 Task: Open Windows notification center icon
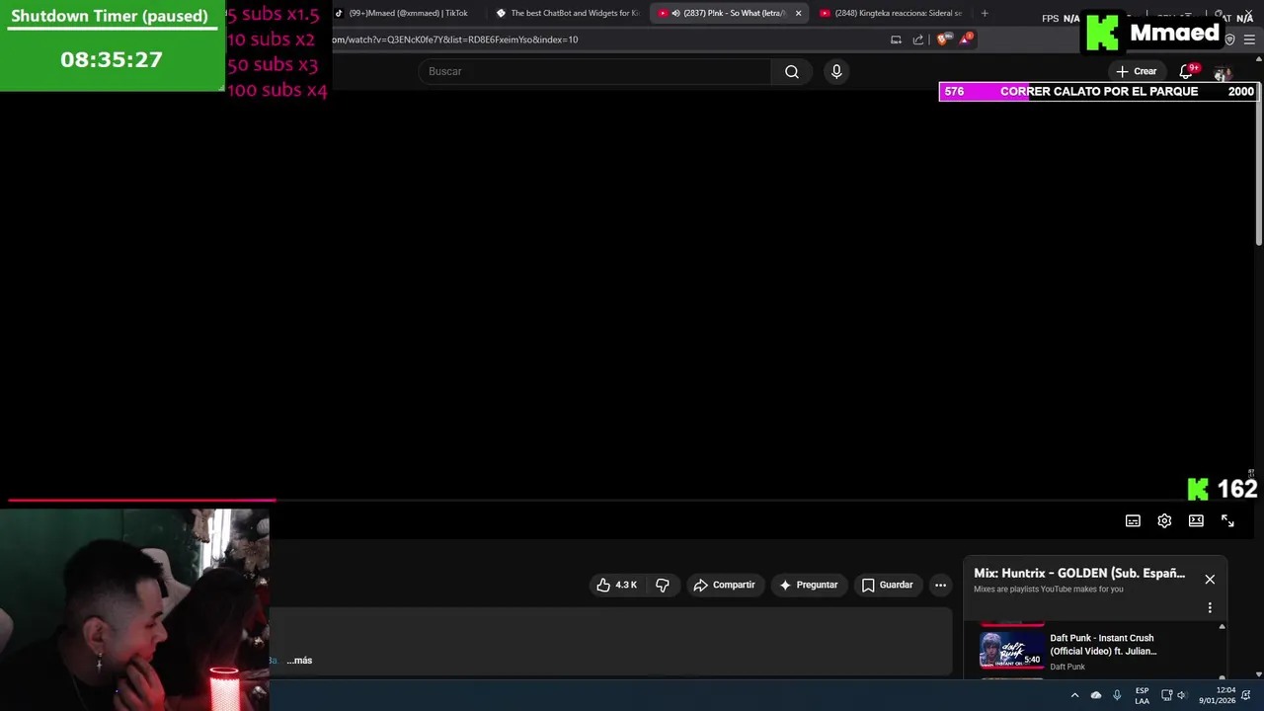pos(1246,695)
